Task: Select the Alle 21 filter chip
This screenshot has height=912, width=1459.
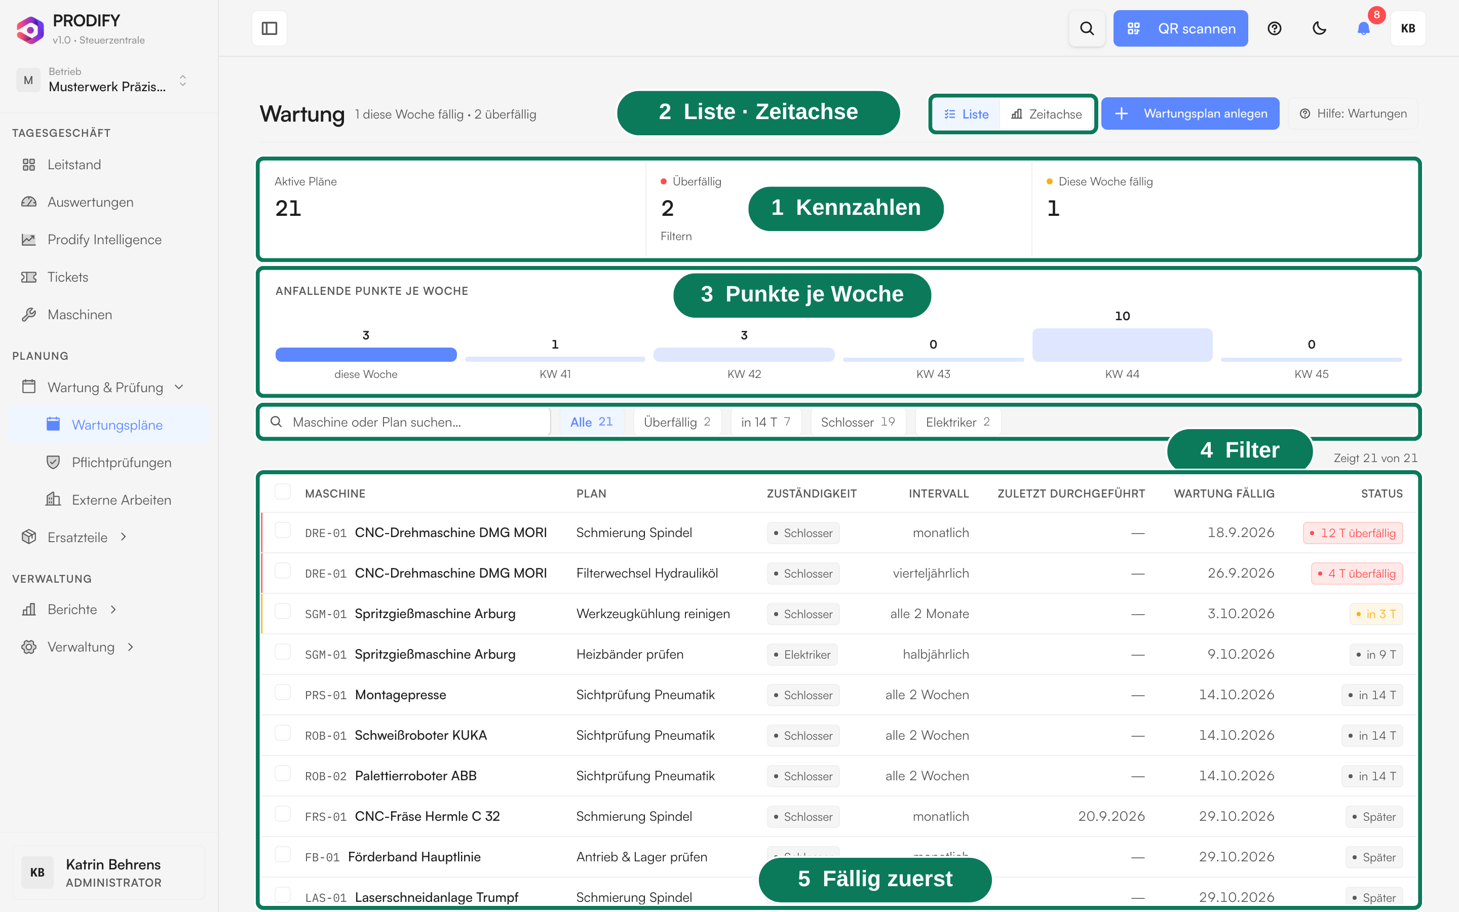Action: 591,422
